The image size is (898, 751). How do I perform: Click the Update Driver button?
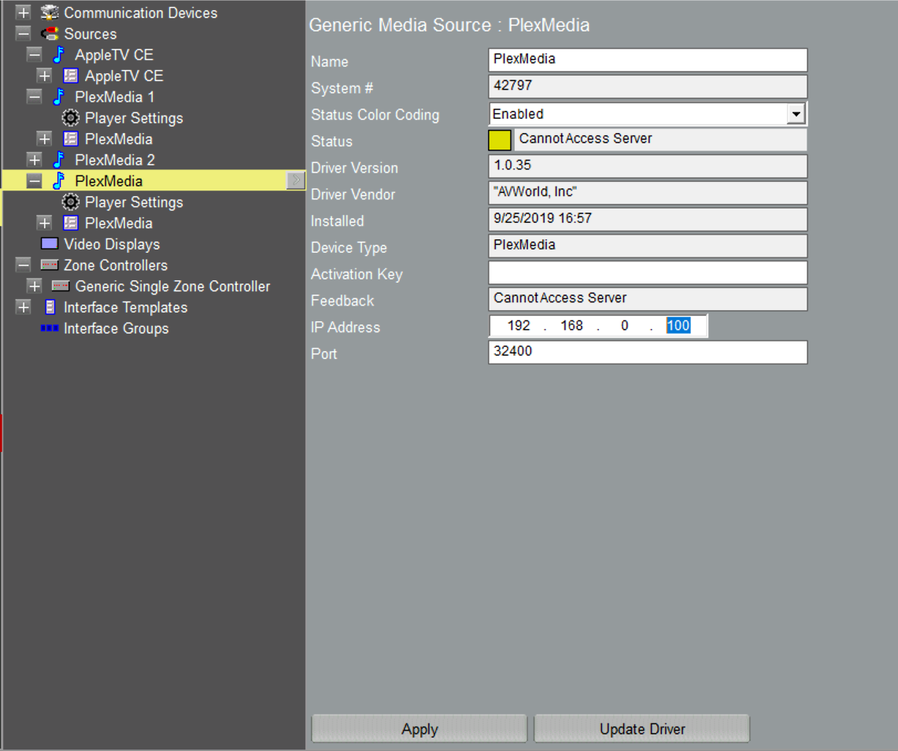[x=642, y=729]
